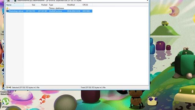Click CRC32 value 'EEF17401'
The width and height of the screenshot is (195, 110).
coord(86,11)
